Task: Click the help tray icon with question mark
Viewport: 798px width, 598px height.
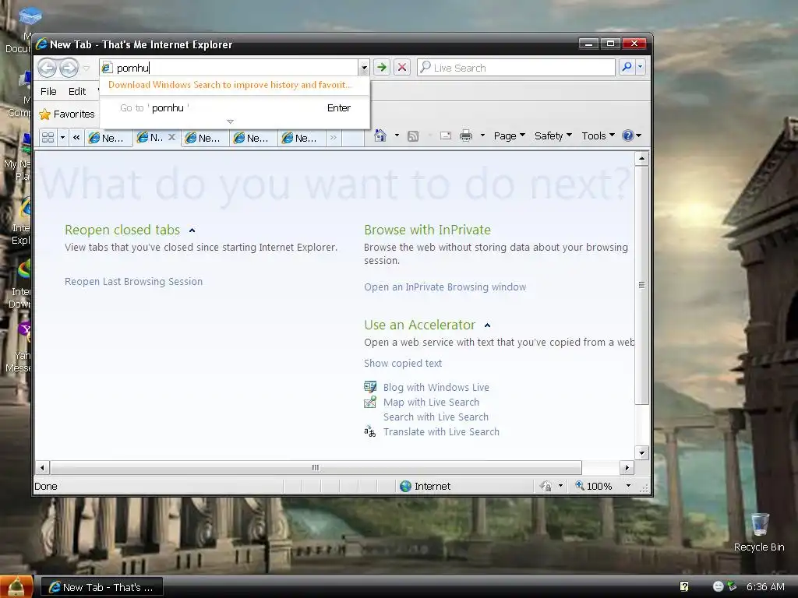Action: point(684,587)
